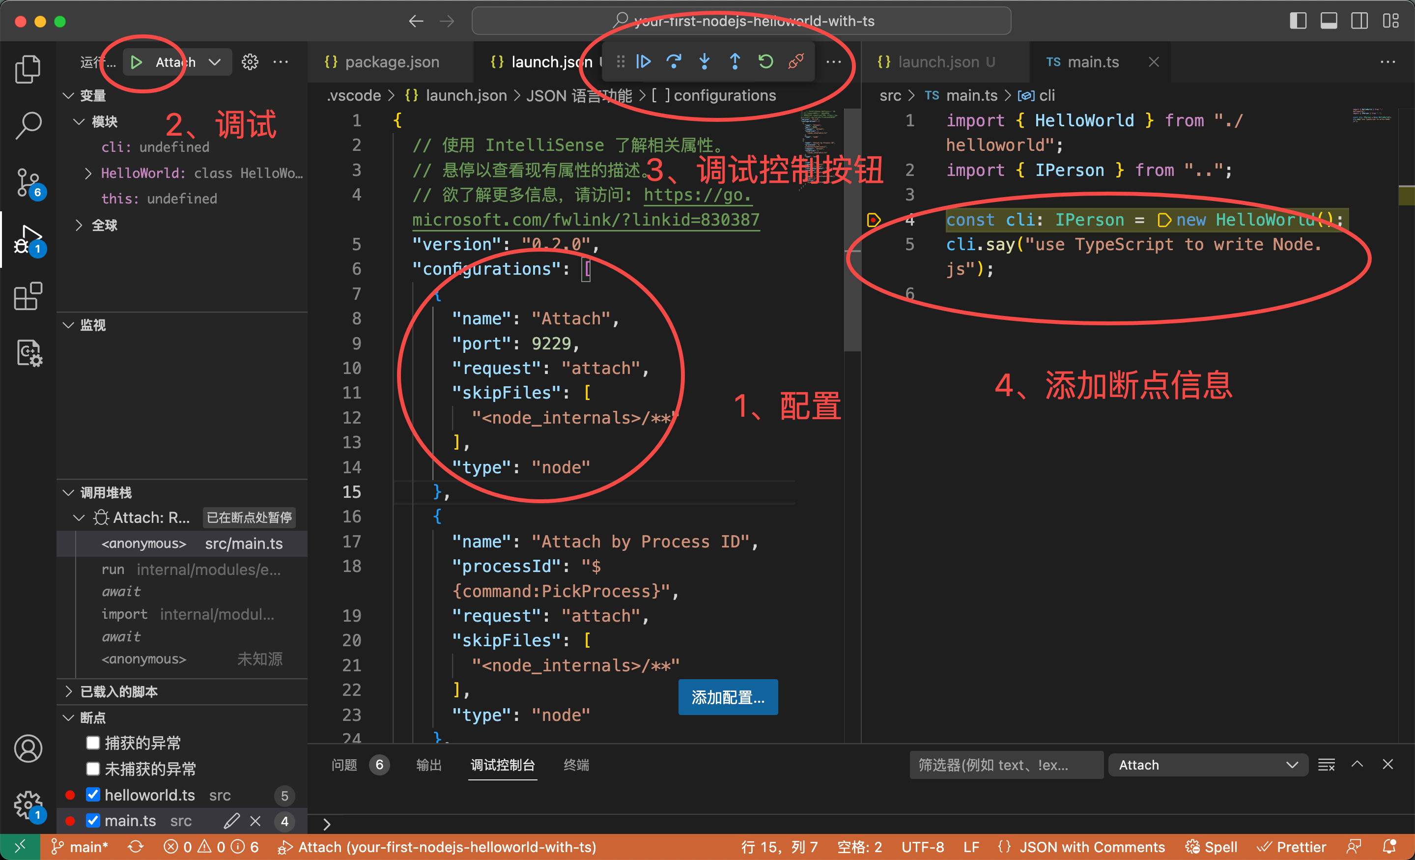Click the 添加配置... button

click(x=728, y=697)
